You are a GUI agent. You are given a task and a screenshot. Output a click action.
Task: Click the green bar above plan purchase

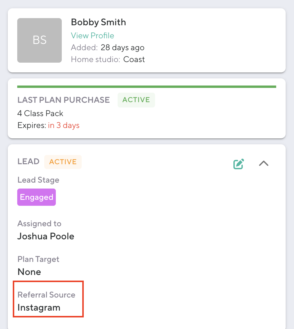(x=147, y=87)
